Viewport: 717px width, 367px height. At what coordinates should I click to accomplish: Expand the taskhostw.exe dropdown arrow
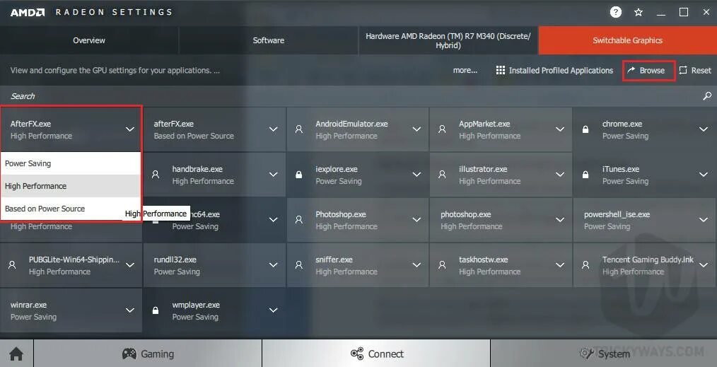560,265
